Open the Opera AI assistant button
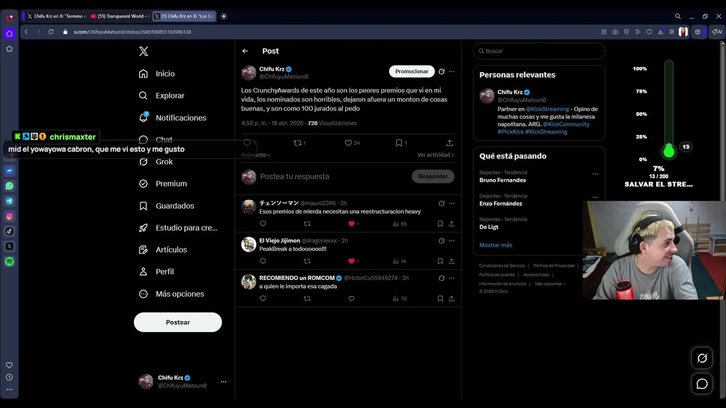This screenshot has height=408, width=726. click(717, 32)
